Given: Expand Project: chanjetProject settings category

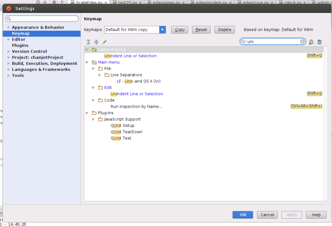Looking at the screenshot, I should tap(9, 58).
